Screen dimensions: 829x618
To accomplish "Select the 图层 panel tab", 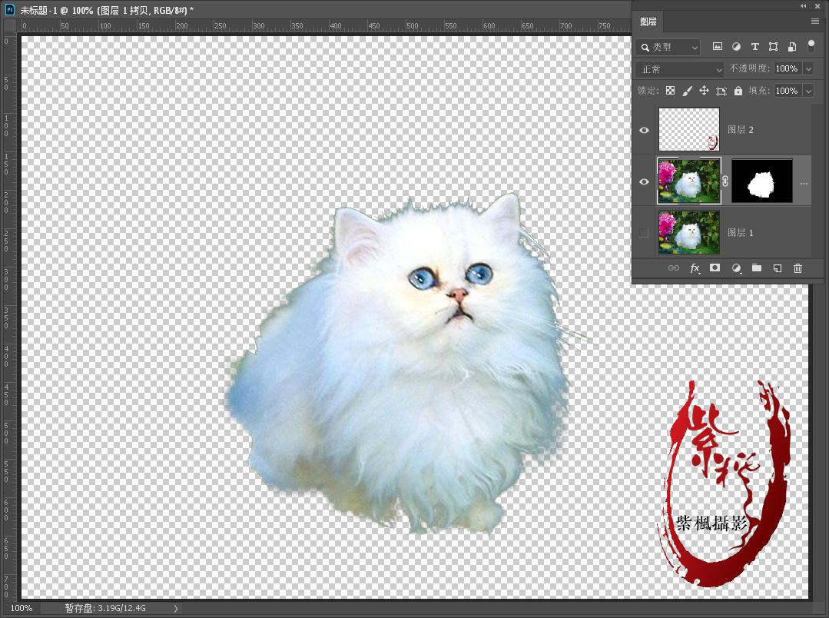I will tap(648, 22).
